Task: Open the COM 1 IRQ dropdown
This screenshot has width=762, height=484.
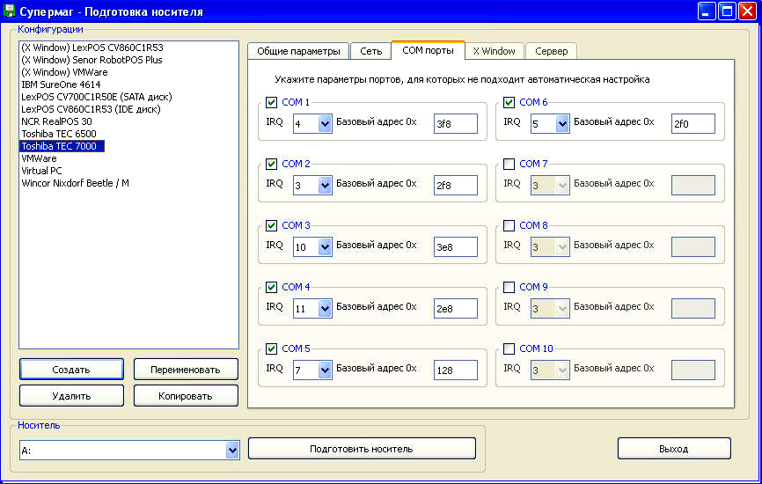Action: [x=324, y=124]
